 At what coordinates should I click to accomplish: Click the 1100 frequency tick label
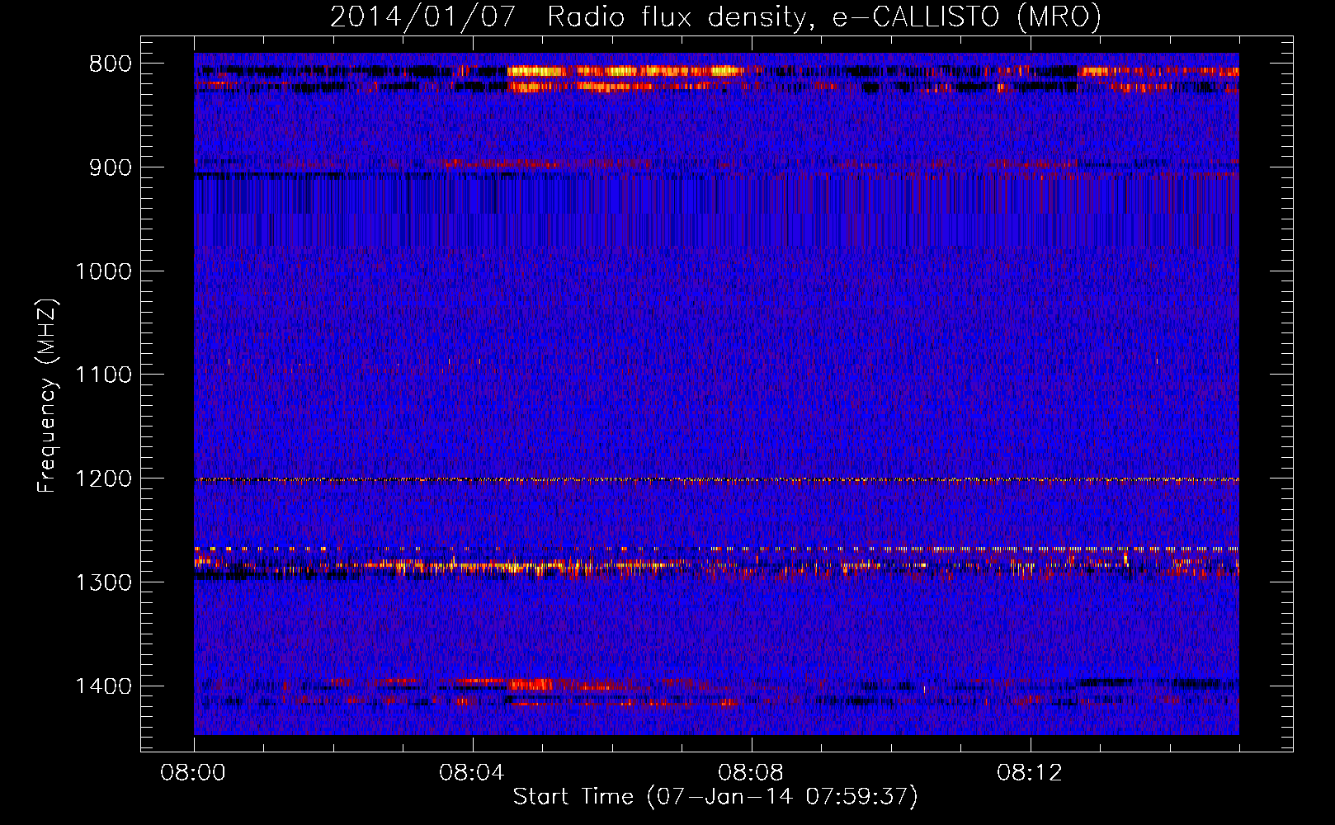point(103,375)
